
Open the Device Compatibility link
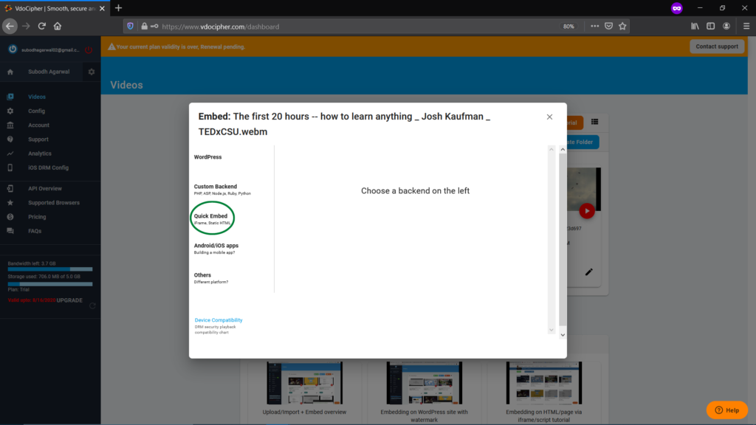click(219, 320)
